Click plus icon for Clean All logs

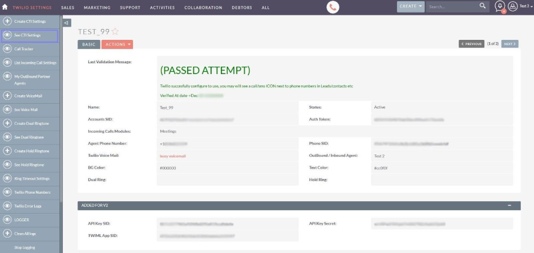click(7, 234)
